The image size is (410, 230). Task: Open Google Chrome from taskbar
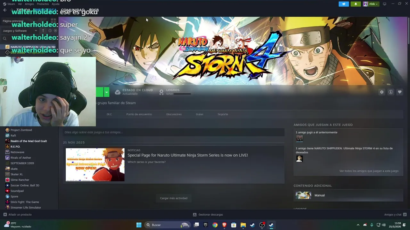215,225
